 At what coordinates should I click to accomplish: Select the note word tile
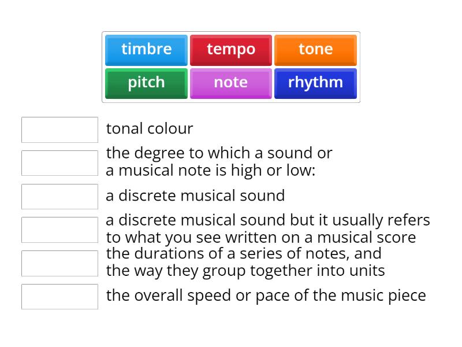(x=230, y=83)
